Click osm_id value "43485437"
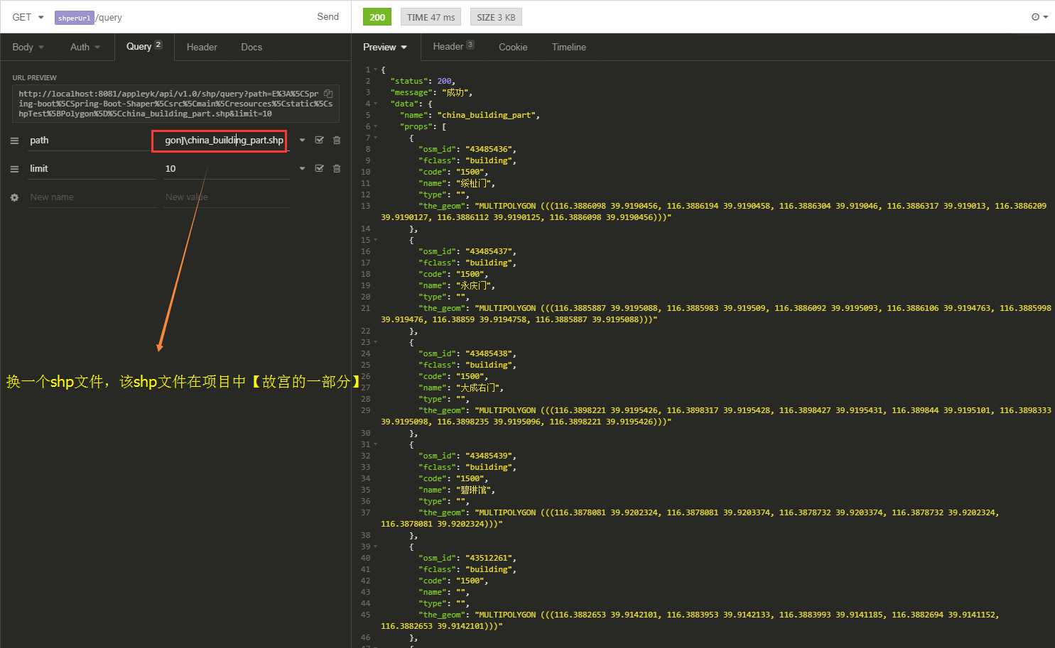1055x648 pixels. click(490, 251)
